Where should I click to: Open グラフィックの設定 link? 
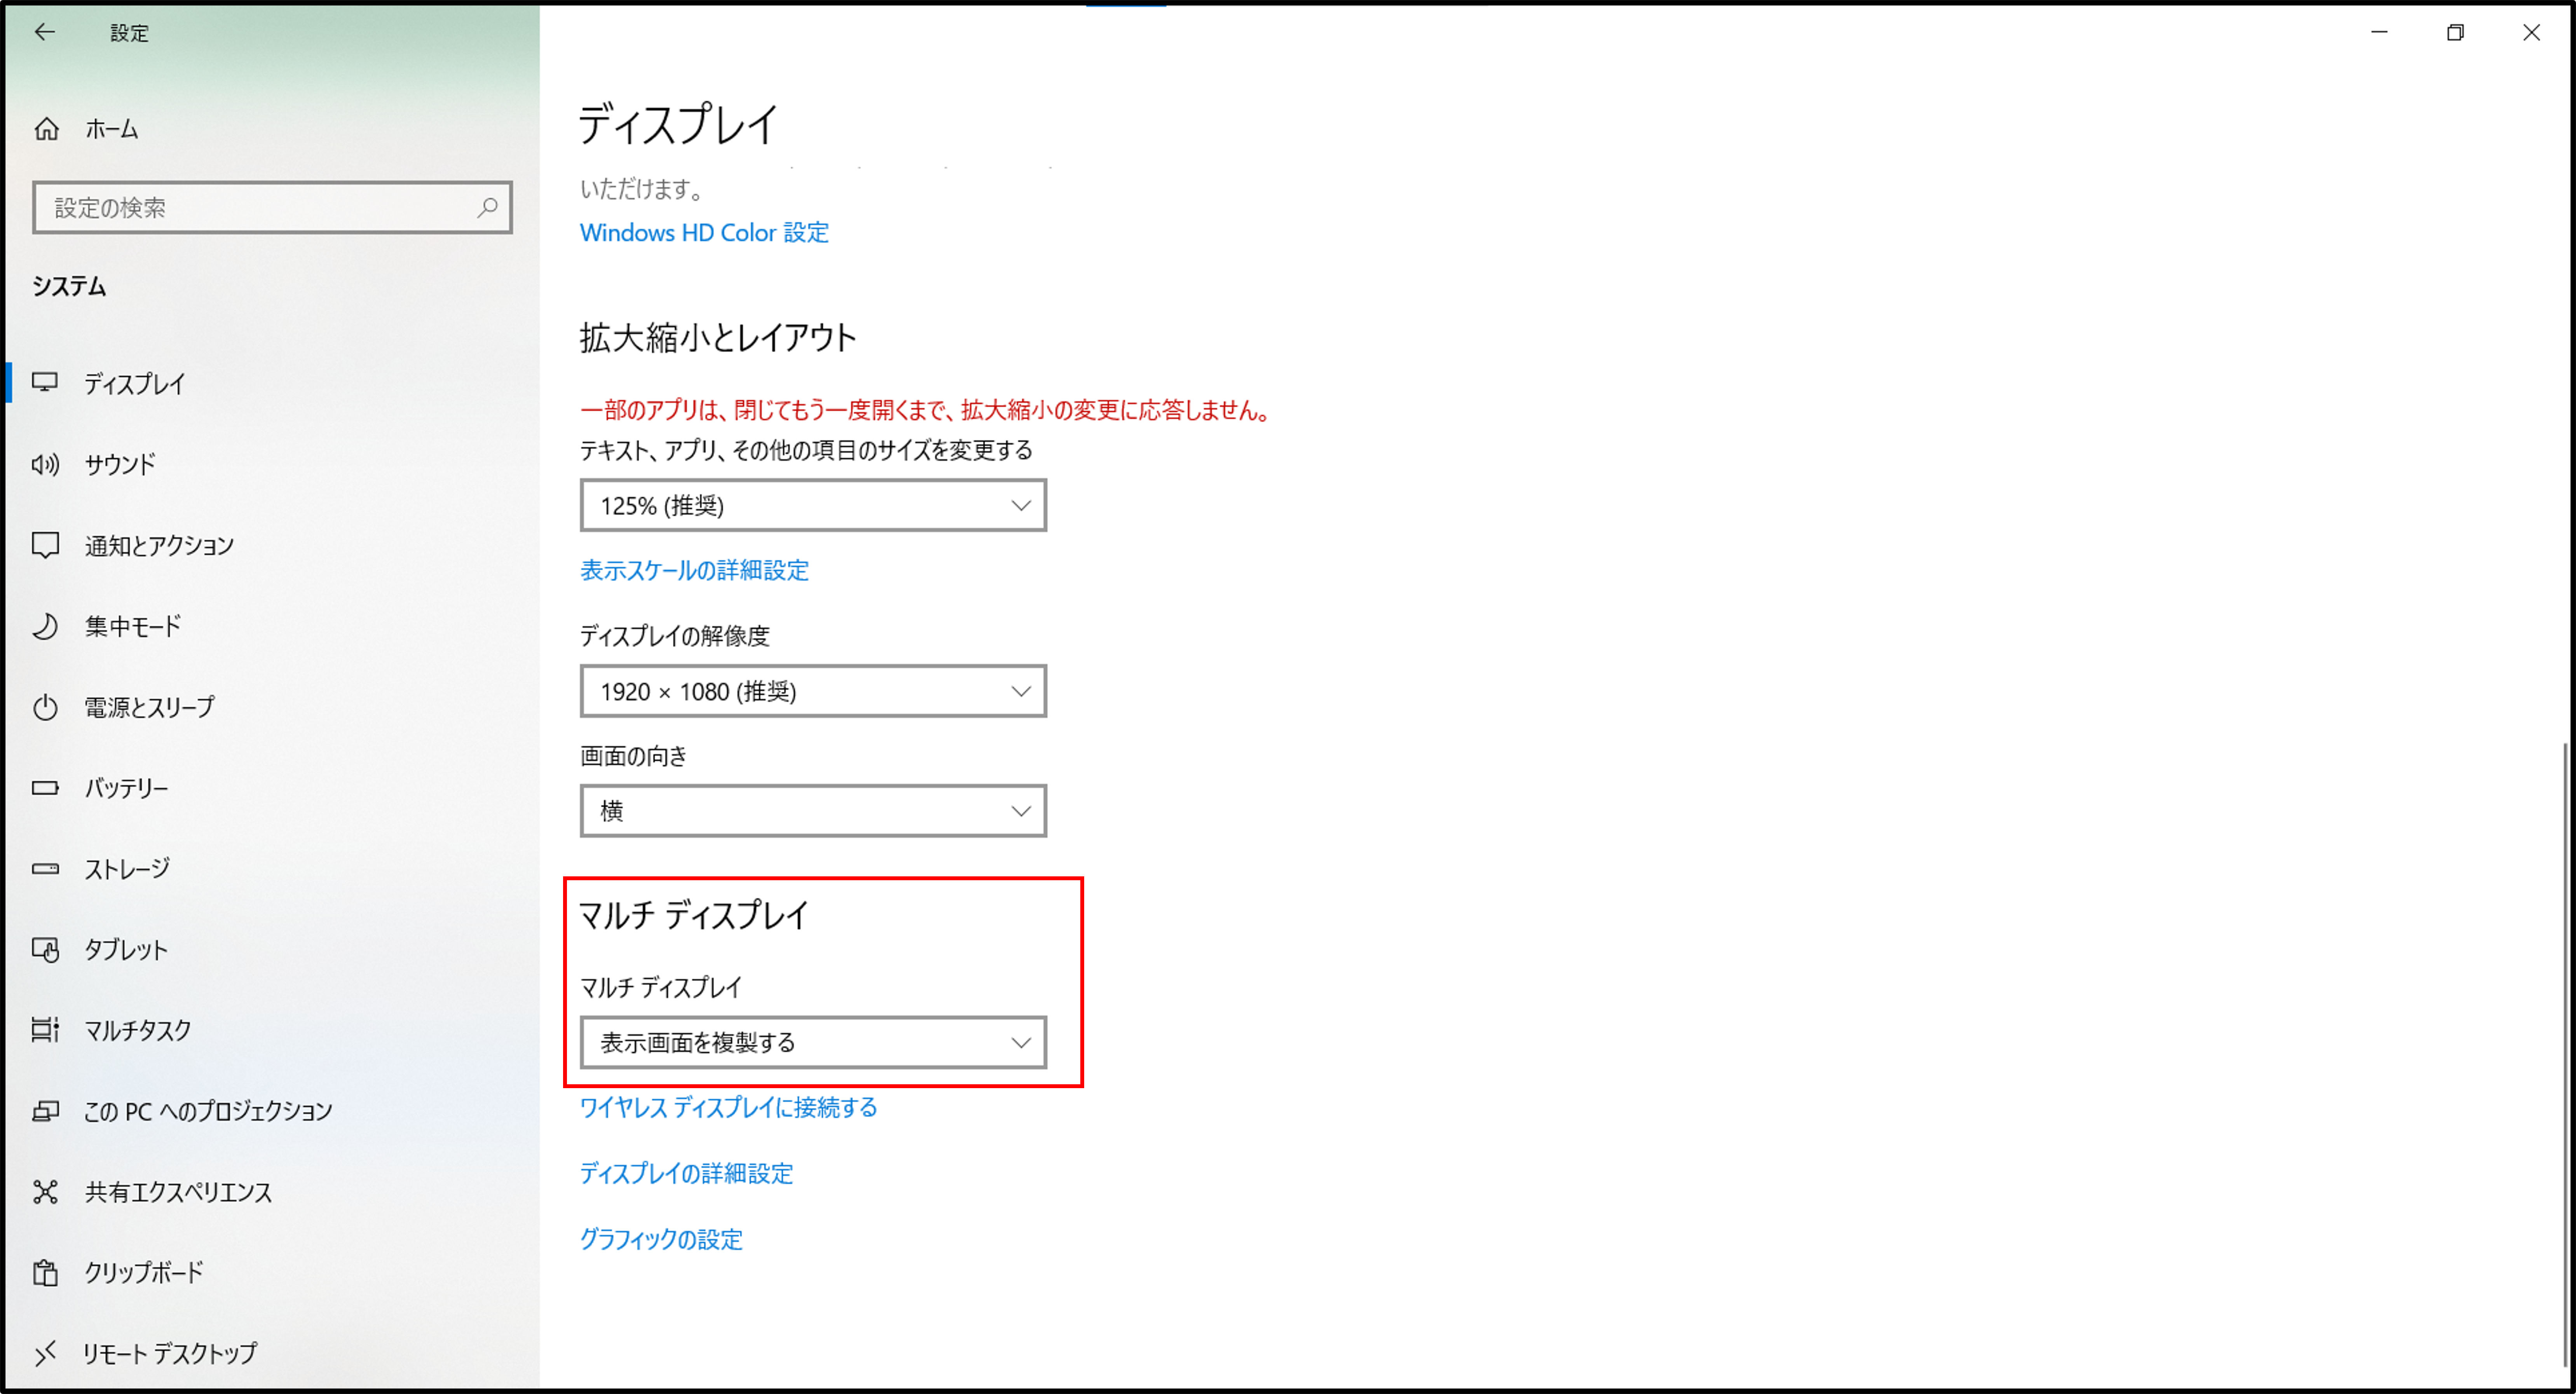[661, 1239]
